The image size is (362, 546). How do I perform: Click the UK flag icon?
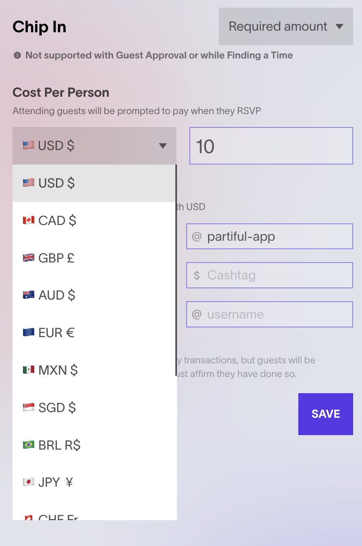coord(29,258)
